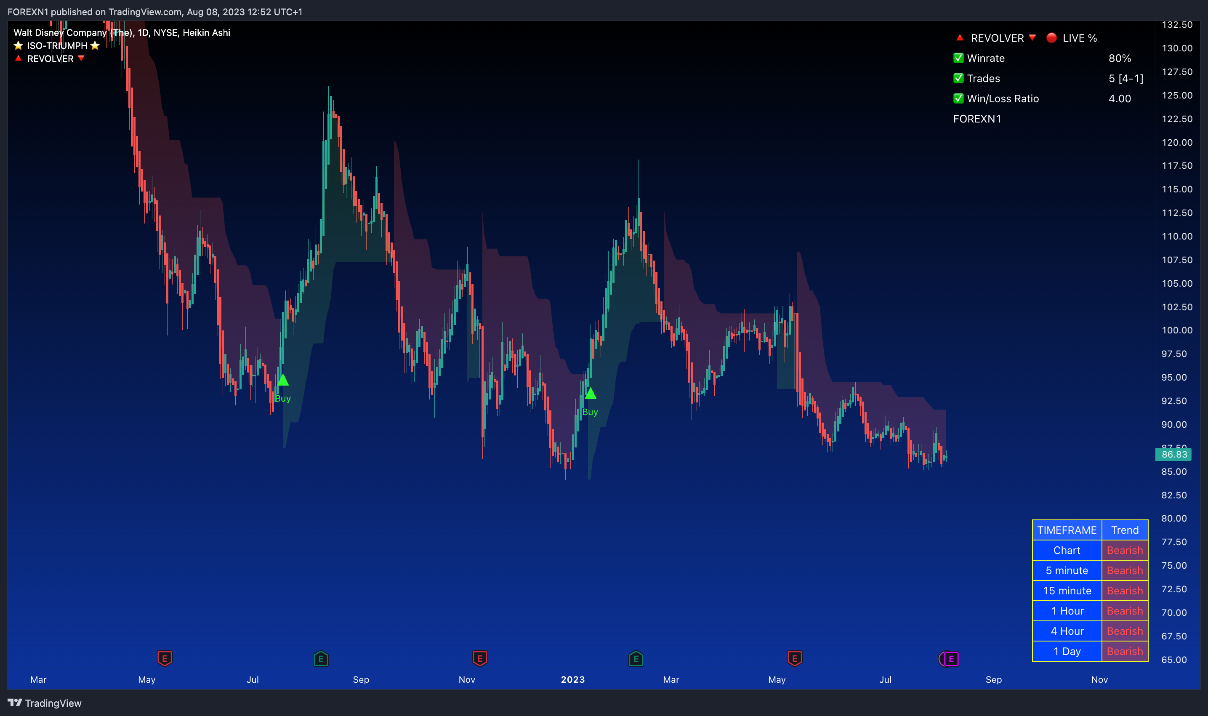
Task: Click the Sep label beside Nov 2023
Action: coord(993,679)
